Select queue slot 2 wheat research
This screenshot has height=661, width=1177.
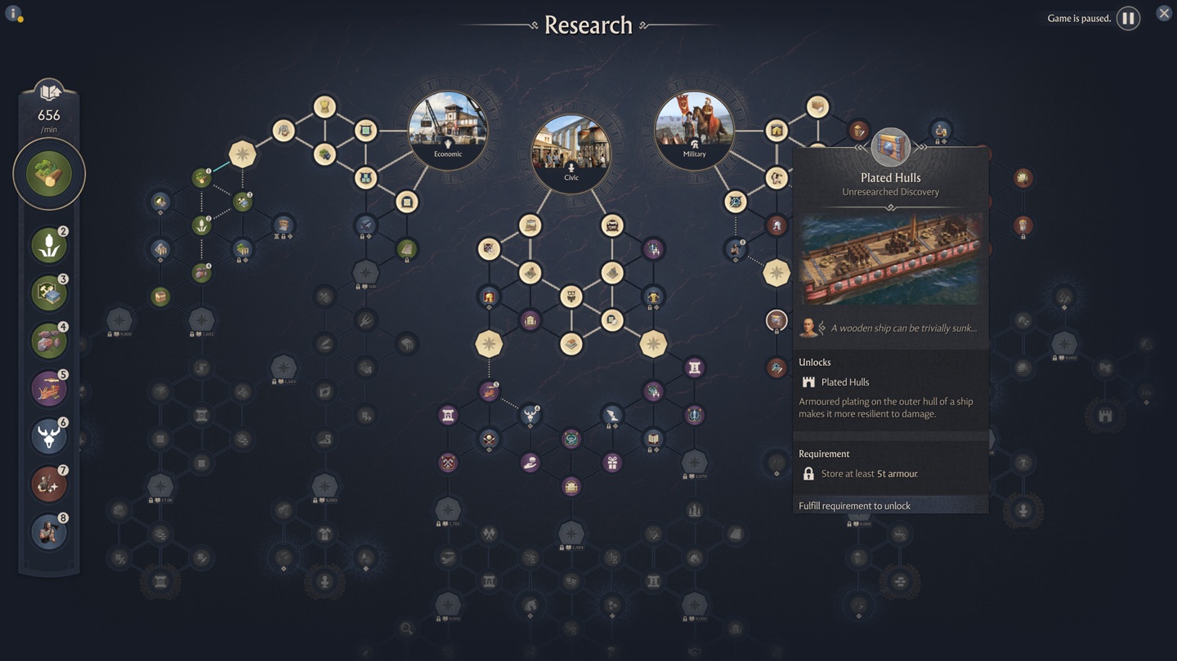(x=48, y=245)
